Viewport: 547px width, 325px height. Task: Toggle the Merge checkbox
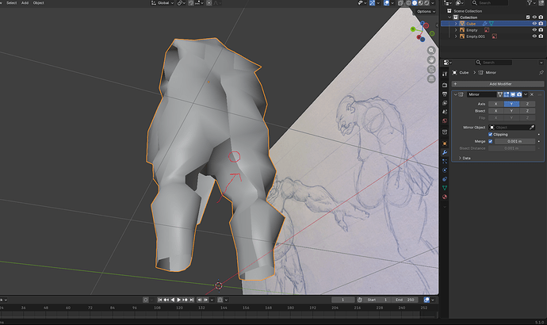pos(490,142)
